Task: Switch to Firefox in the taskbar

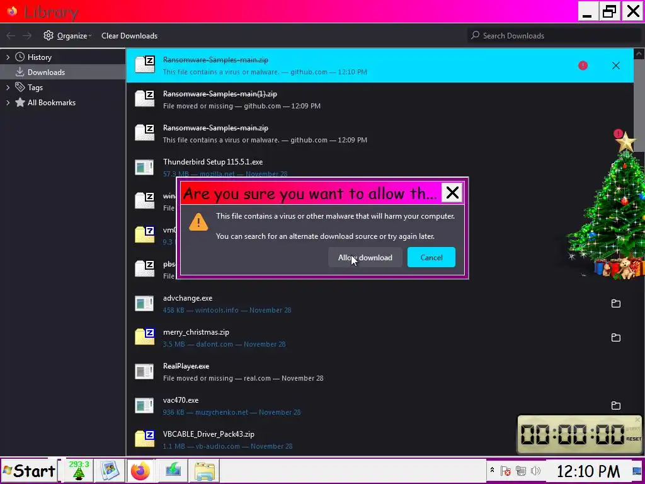Action: [x=140, y=471]
